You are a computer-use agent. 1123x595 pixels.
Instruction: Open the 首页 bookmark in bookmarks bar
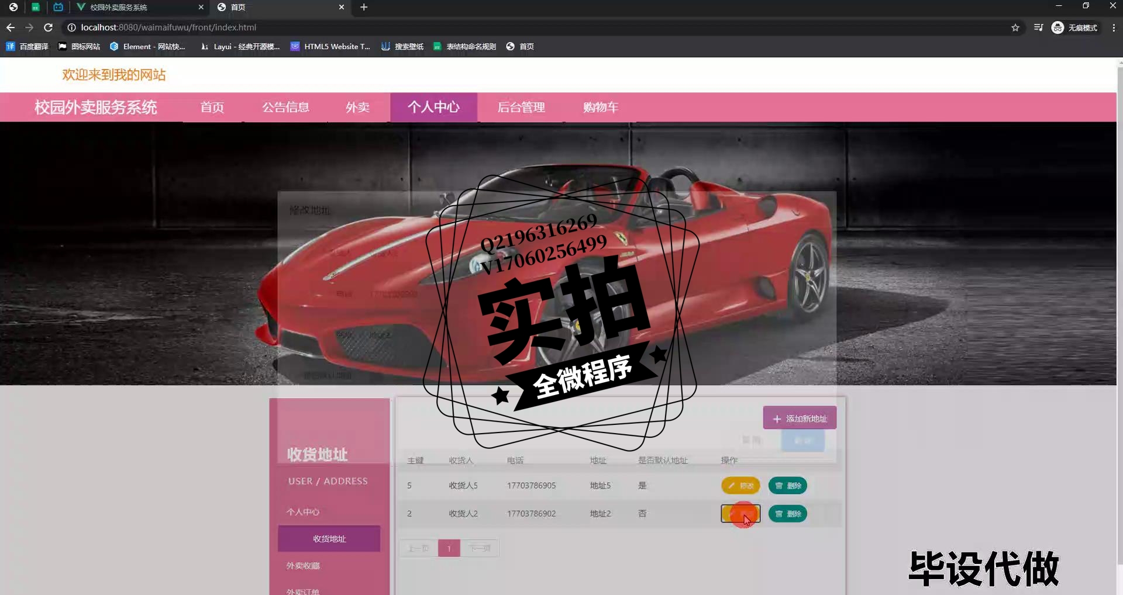coord(520,46)
